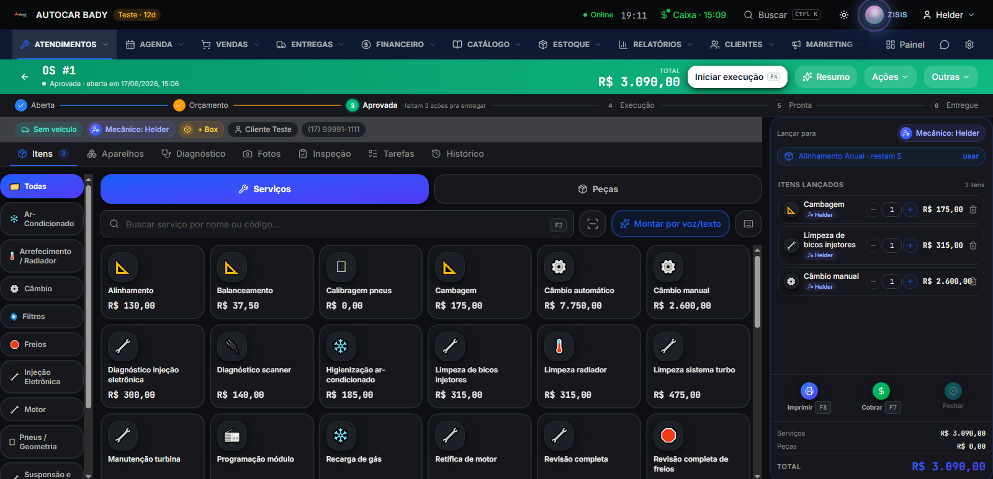Click the Sem veículo chip
This screenshot has height=479, width=993.
point(49,130)
